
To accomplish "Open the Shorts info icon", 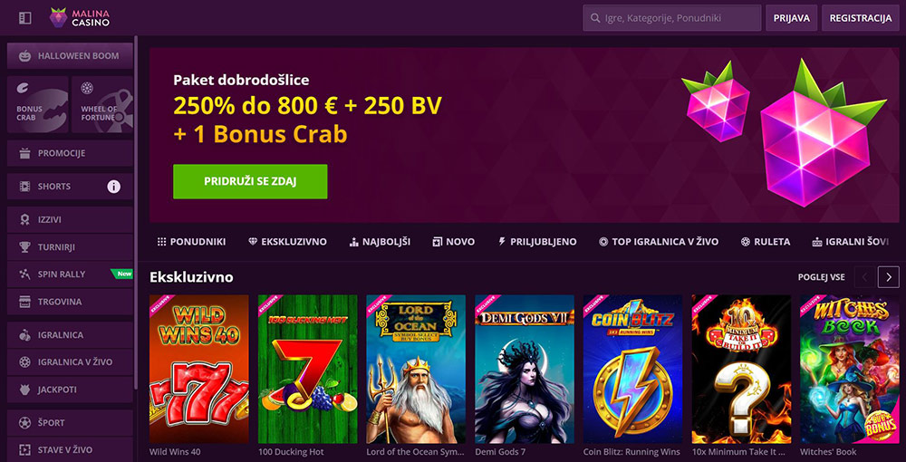I will 114,187.
